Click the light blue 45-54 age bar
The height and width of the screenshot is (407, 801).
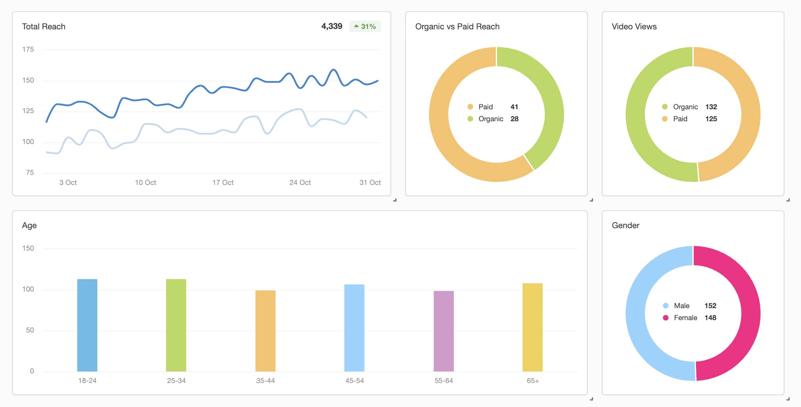coord(354,328)
